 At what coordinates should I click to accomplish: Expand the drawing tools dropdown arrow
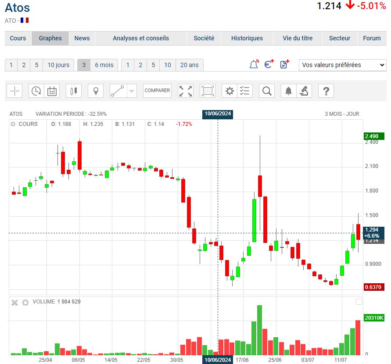132,91
